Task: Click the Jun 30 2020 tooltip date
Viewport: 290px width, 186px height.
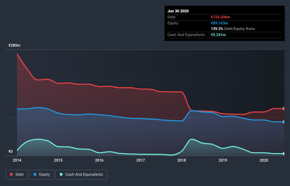Action: tap(178, 11)
